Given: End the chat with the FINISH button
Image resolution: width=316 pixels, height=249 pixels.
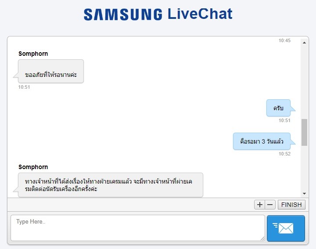Looking at the screenshot, I should pos(291,205).
